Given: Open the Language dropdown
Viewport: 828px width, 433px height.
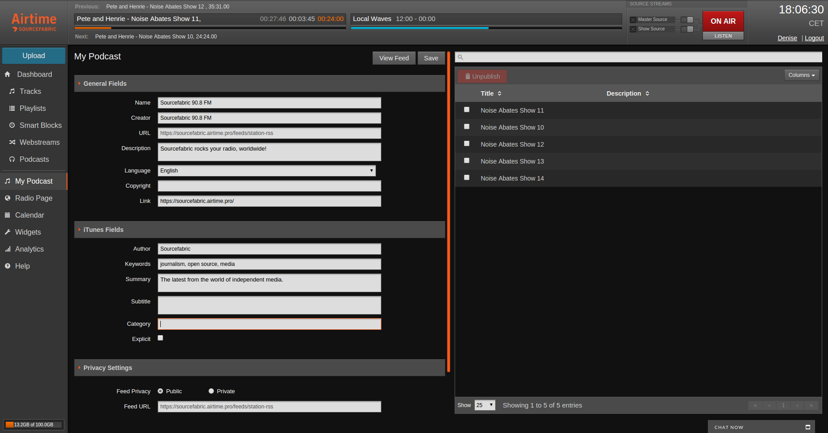Looking at the screenshot, I should [x=267, y=171].
